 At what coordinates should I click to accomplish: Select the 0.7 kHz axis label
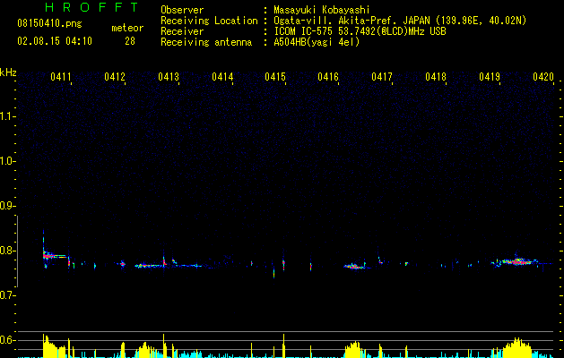(8, 295)
